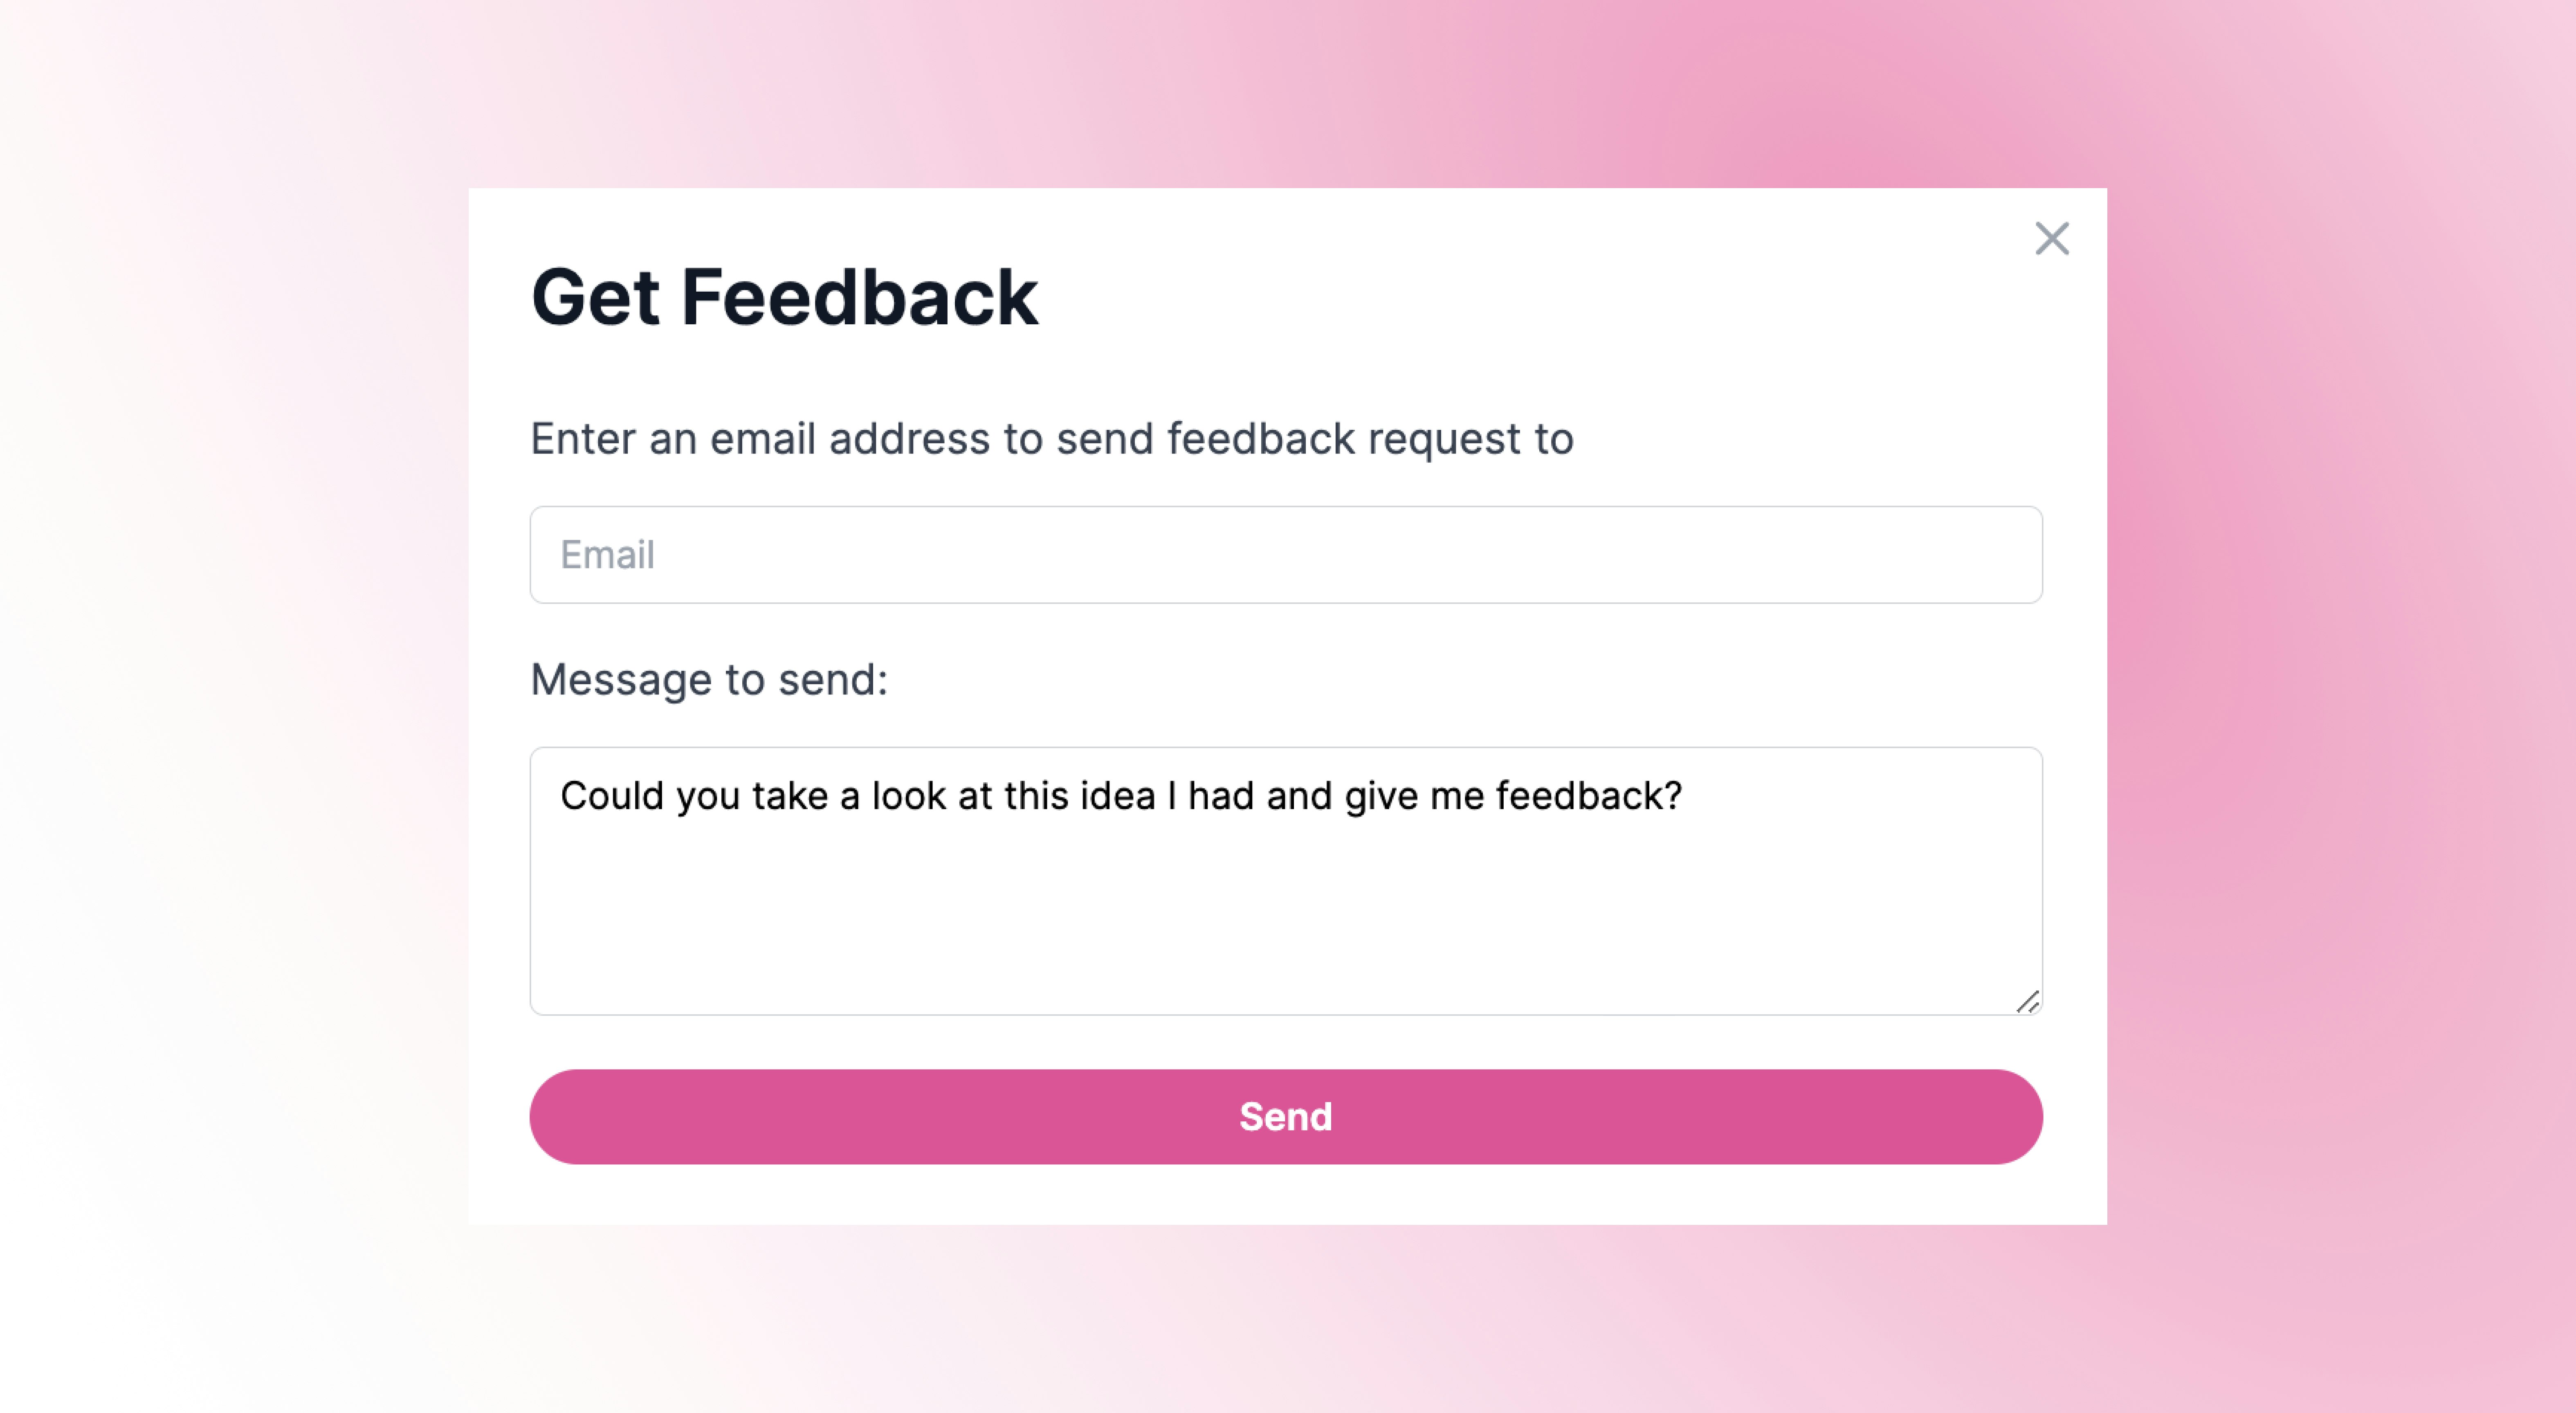Close the Get Feedback dialog
This screenshot has width=2576, height=1413.
tap(2052, 238)
